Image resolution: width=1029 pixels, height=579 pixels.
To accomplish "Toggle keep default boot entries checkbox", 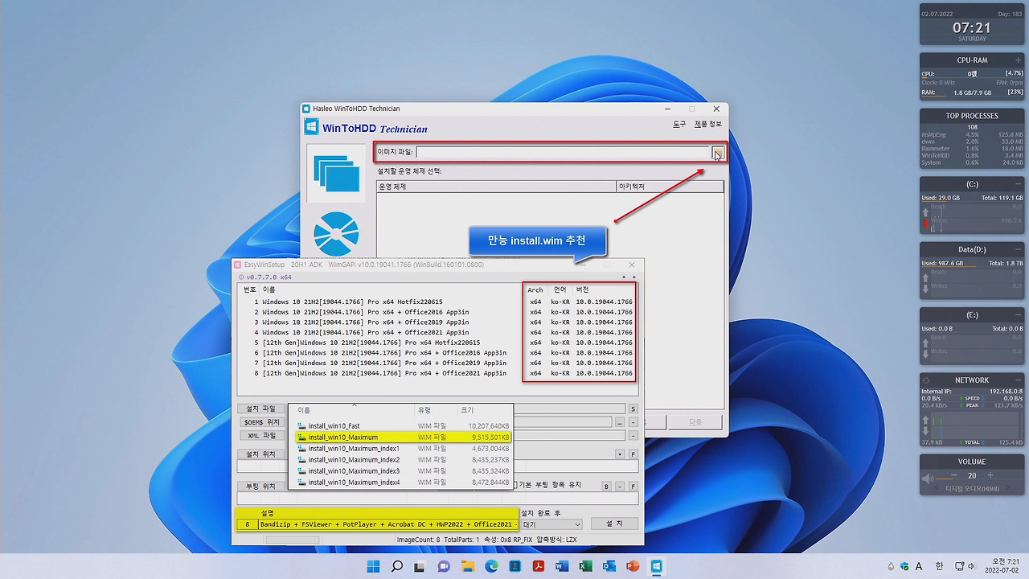I will click(516, 486).
